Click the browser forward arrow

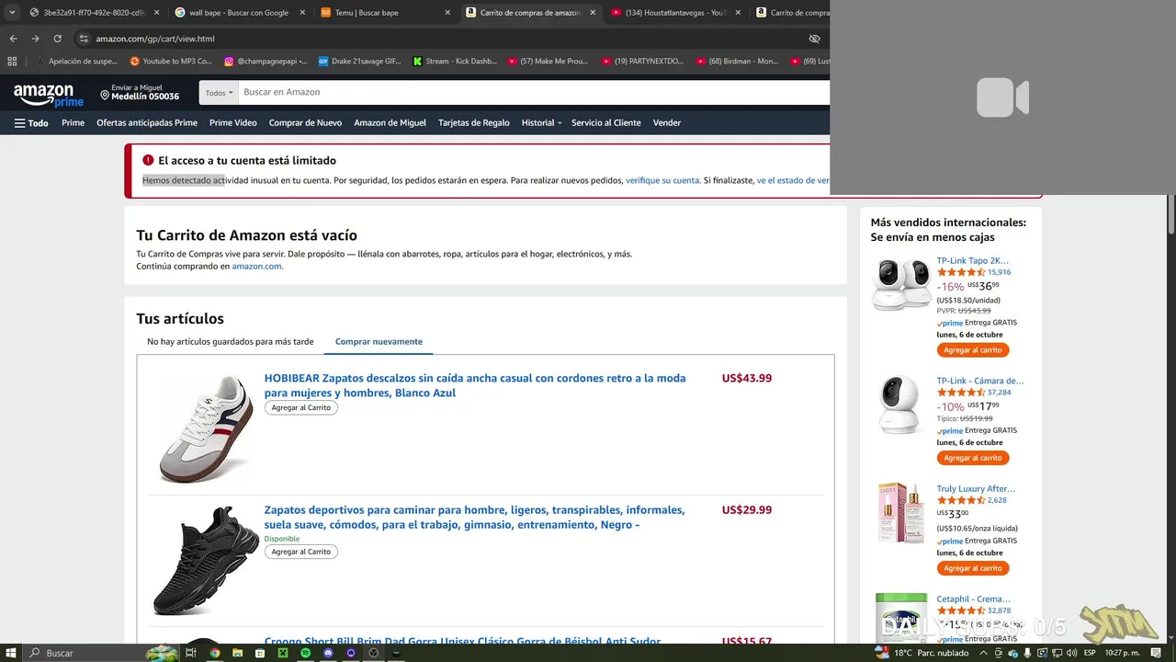pos(35,39)
